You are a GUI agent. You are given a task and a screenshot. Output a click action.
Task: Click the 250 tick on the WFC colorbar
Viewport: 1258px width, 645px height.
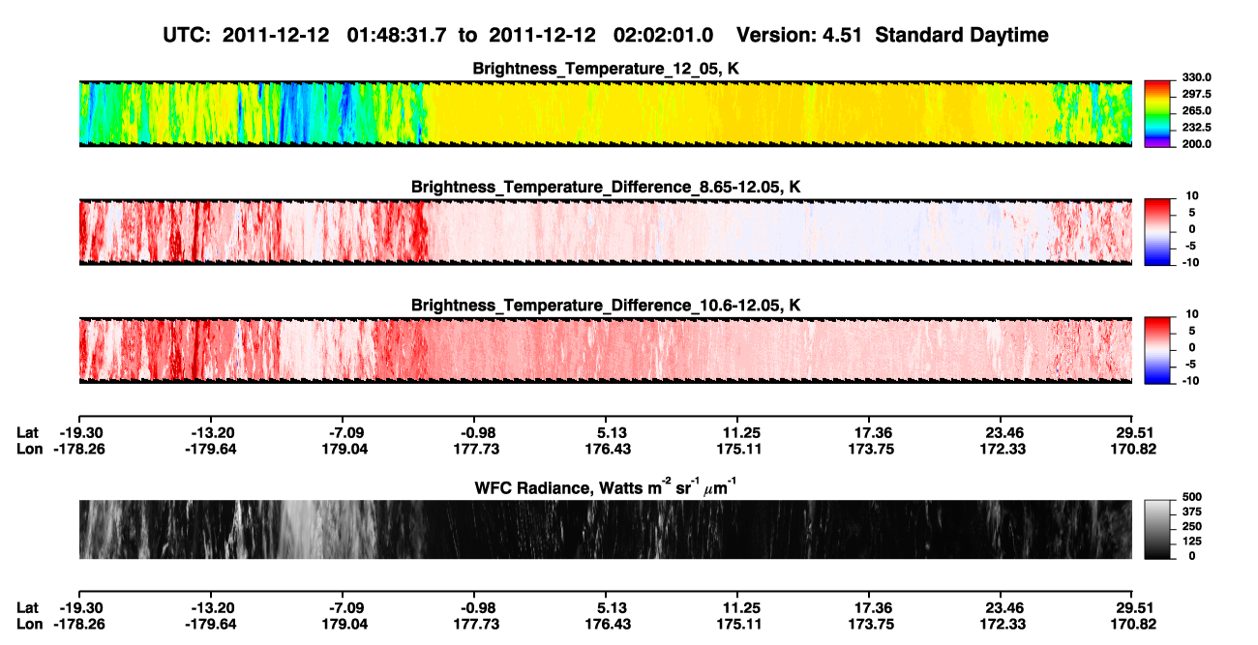tap(1194, 526)
